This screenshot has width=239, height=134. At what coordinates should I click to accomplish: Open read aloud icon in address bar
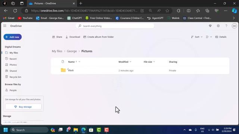[159, 11]
